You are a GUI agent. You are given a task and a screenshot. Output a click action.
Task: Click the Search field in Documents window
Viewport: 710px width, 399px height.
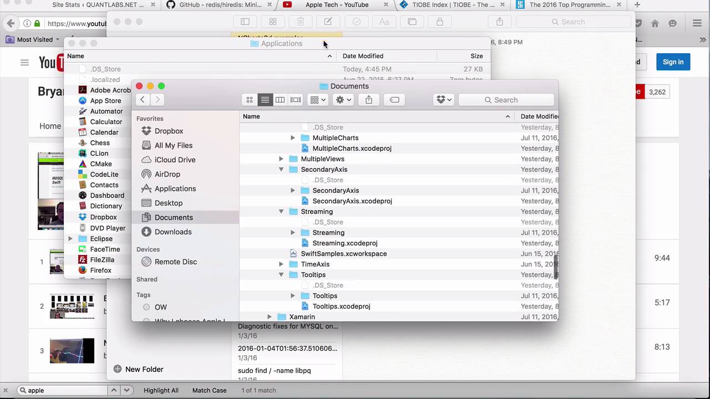(506, 100)
